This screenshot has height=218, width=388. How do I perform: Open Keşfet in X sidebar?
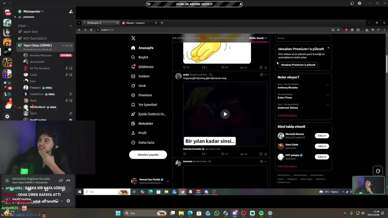140,57
